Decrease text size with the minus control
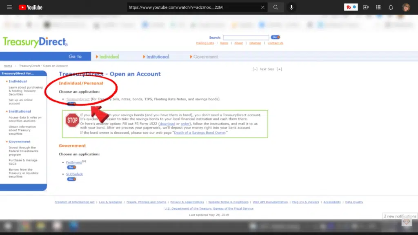 click(x=255, y=69)
